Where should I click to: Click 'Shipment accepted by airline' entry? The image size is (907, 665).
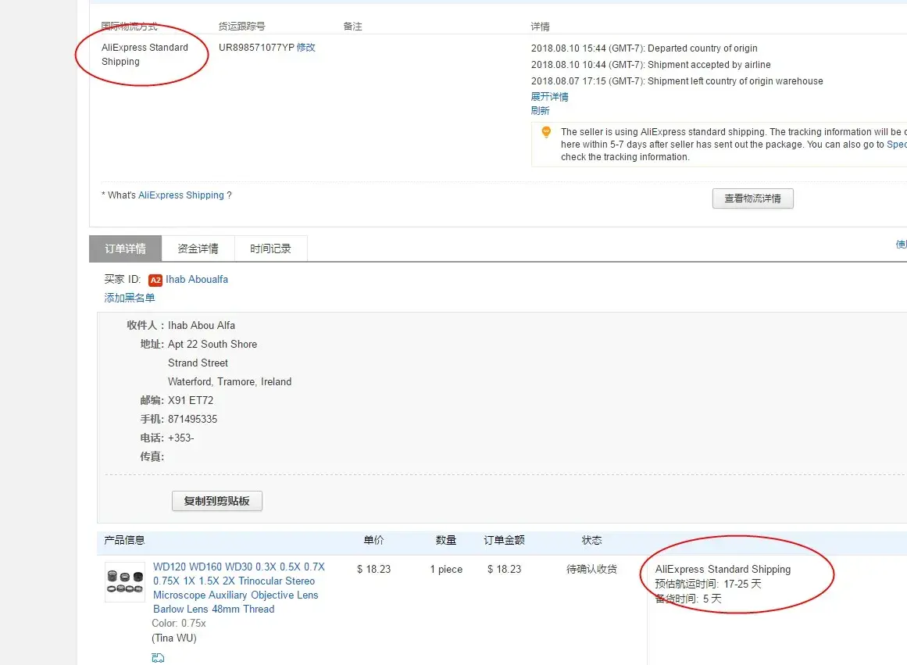coord(651,65)
